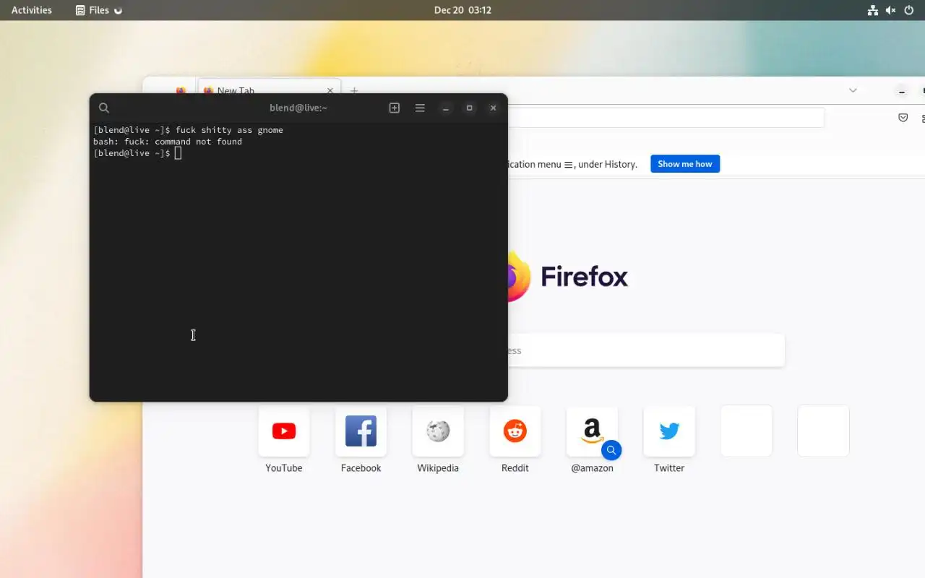Close the terminal window
Viewport: 925px width, 578px height.
pos(493,108)
